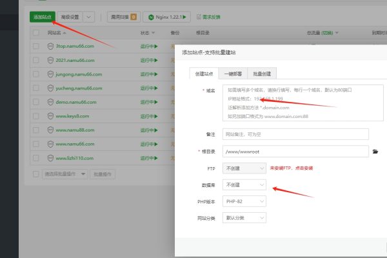Image resolution: width=387 pixels, height=258 pixels.
Task: Toggle the select-all checkbox in table header
Action: (x=36, y=33)
